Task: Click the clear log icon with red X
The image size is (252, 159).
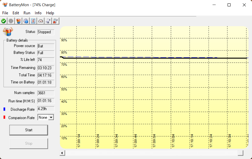Action: click(55, 21)
